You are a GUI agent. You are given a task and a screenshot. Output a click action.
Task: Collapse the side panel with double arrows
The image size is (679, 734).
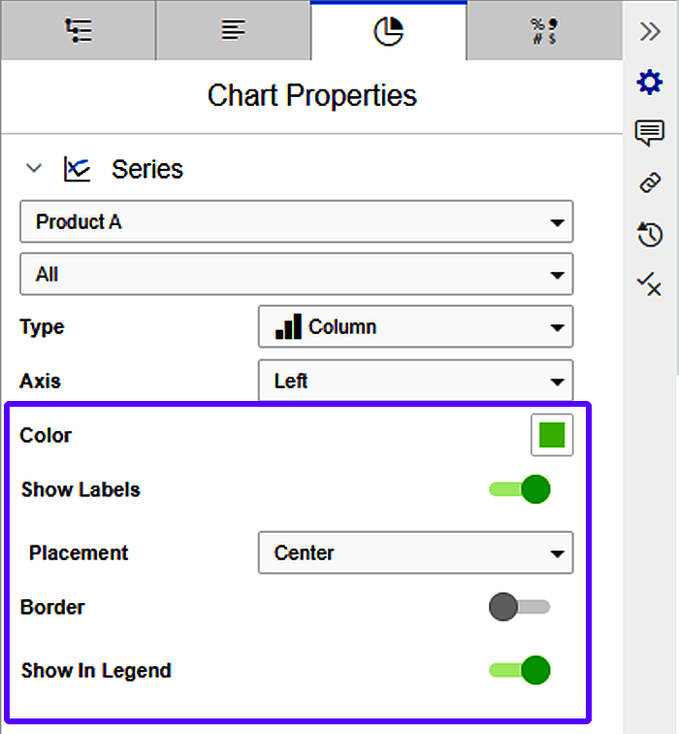[650, 31]
